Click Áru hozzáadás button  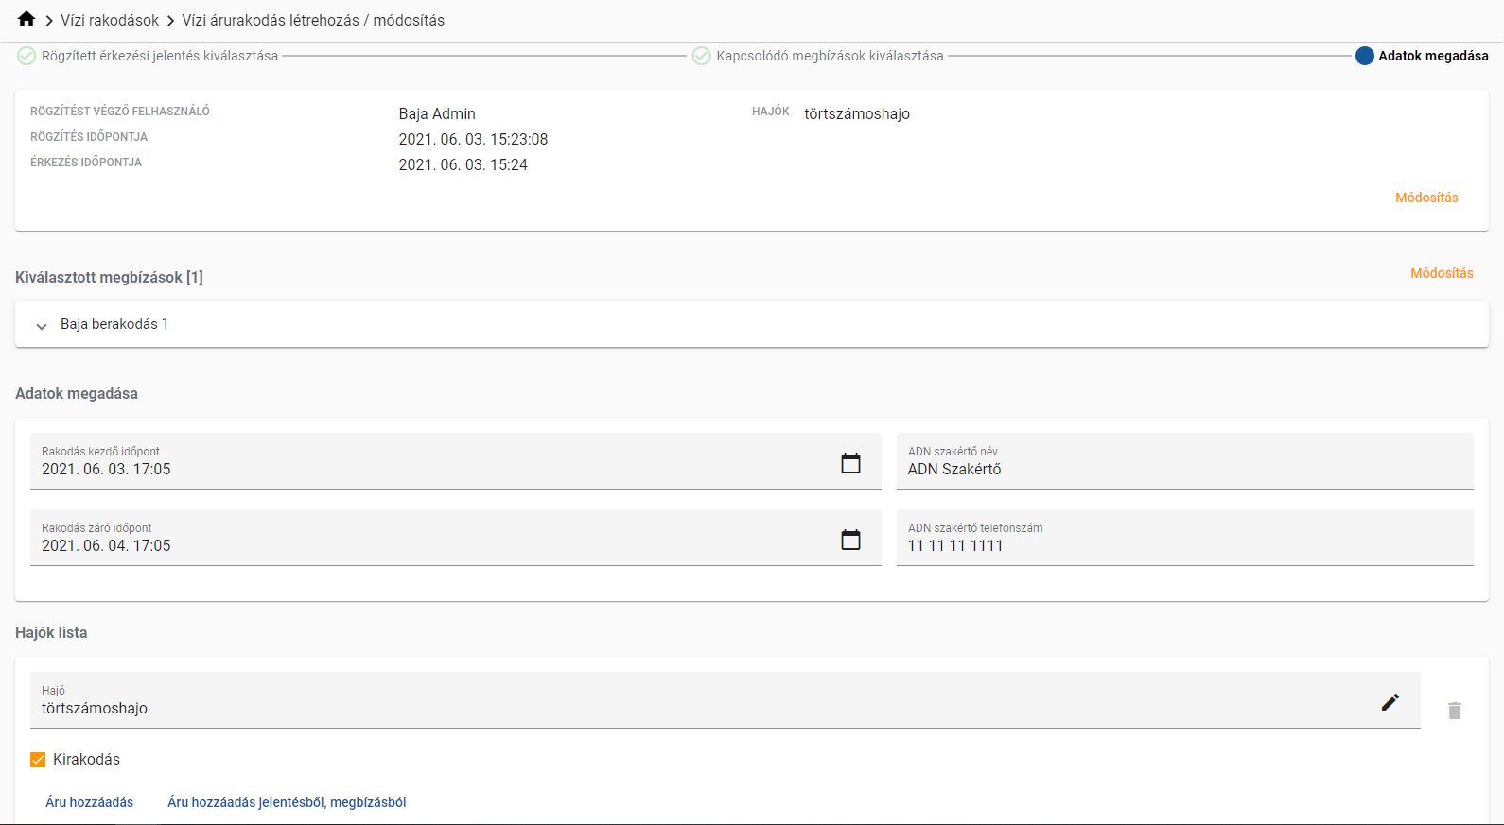tap(90, 802)
